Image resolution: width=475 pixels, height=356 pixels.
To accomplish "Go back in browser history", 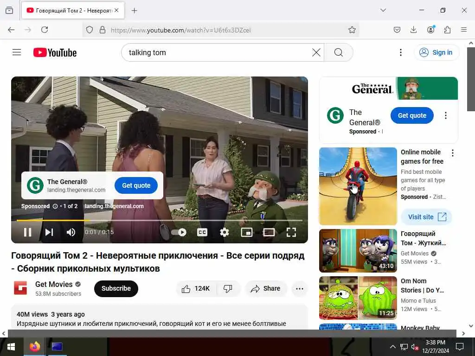I will (x=11, y=30).
